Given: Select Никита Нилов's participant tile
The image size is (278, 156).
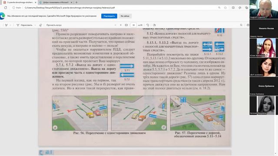Looking at the screenshot, I should click(264, 29).
